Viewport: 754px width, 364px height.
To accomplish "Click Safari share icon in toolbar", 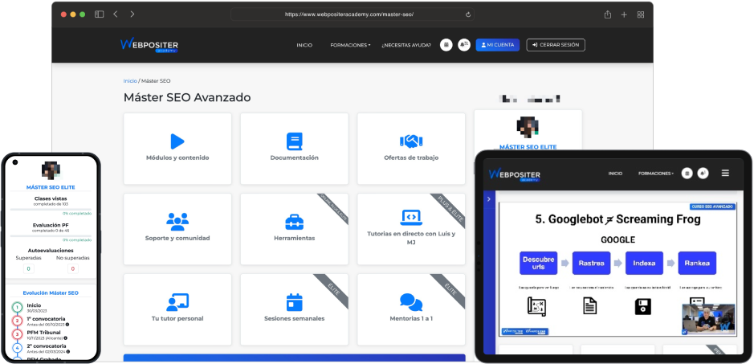I will [x=608, y=14].
